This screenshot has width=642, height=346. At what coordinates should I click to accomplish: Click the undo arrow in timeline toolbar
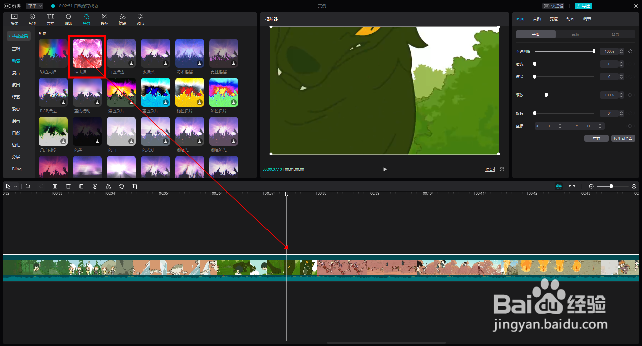coord(28,186)
